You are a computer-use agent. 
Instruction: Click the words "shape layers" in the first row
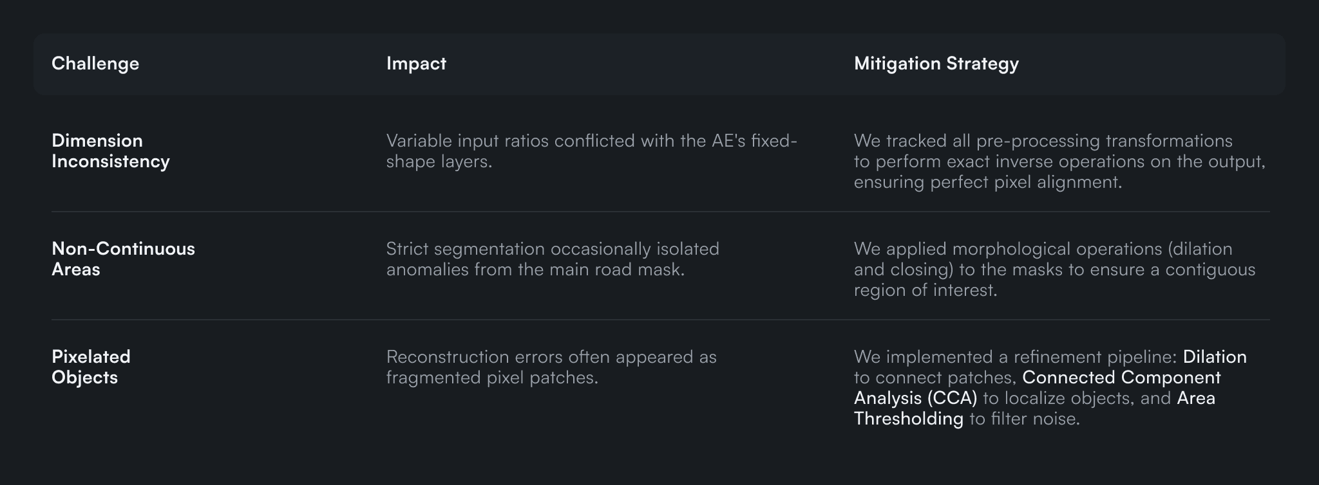[438, 162]
